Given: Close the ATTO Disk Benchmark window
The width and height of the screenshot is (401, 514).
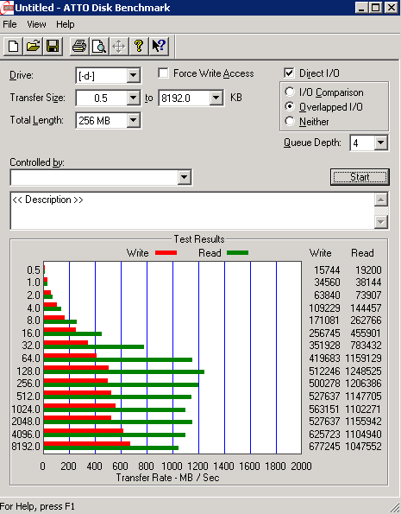Looking at the screenshot, I should click(392, 8).
